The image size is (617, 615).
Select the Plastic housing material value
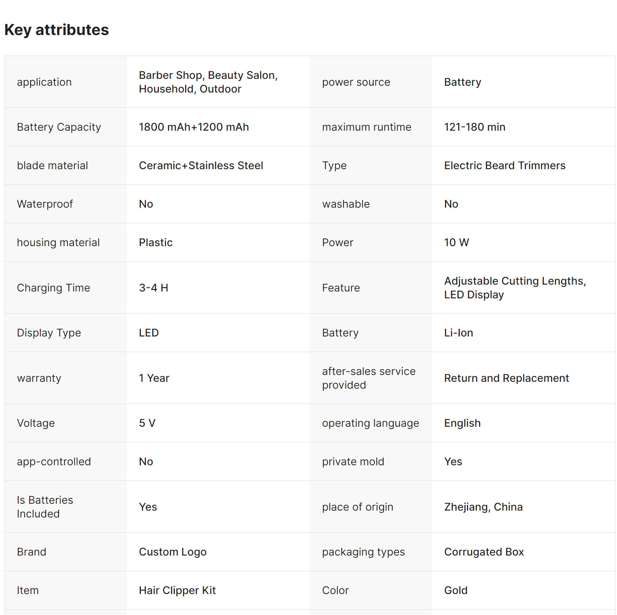156,242
